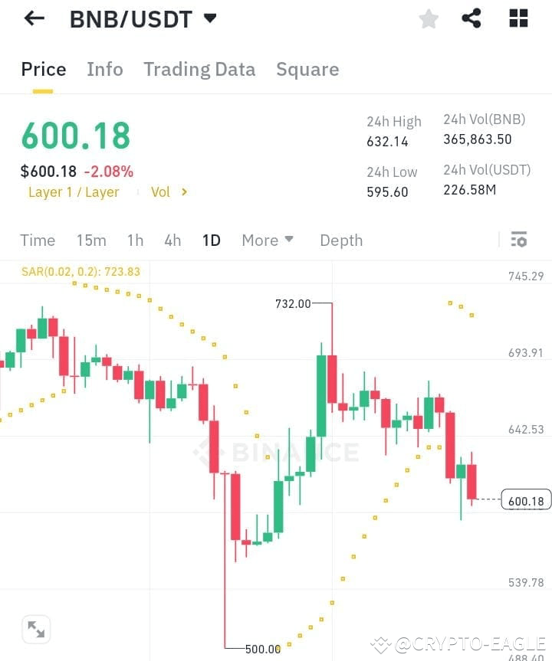552x661 pixels.
Task: Switch to the 15m timeframe
Action: 91,240
